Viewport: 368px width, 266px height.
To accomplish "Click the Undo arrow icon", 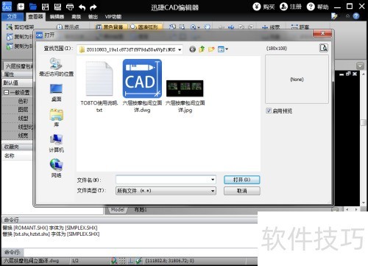I will click(82, 7).
